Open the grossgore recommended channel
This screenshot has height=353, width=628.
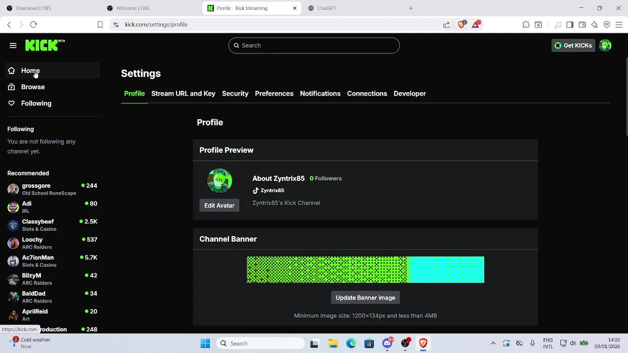point(52,189)
